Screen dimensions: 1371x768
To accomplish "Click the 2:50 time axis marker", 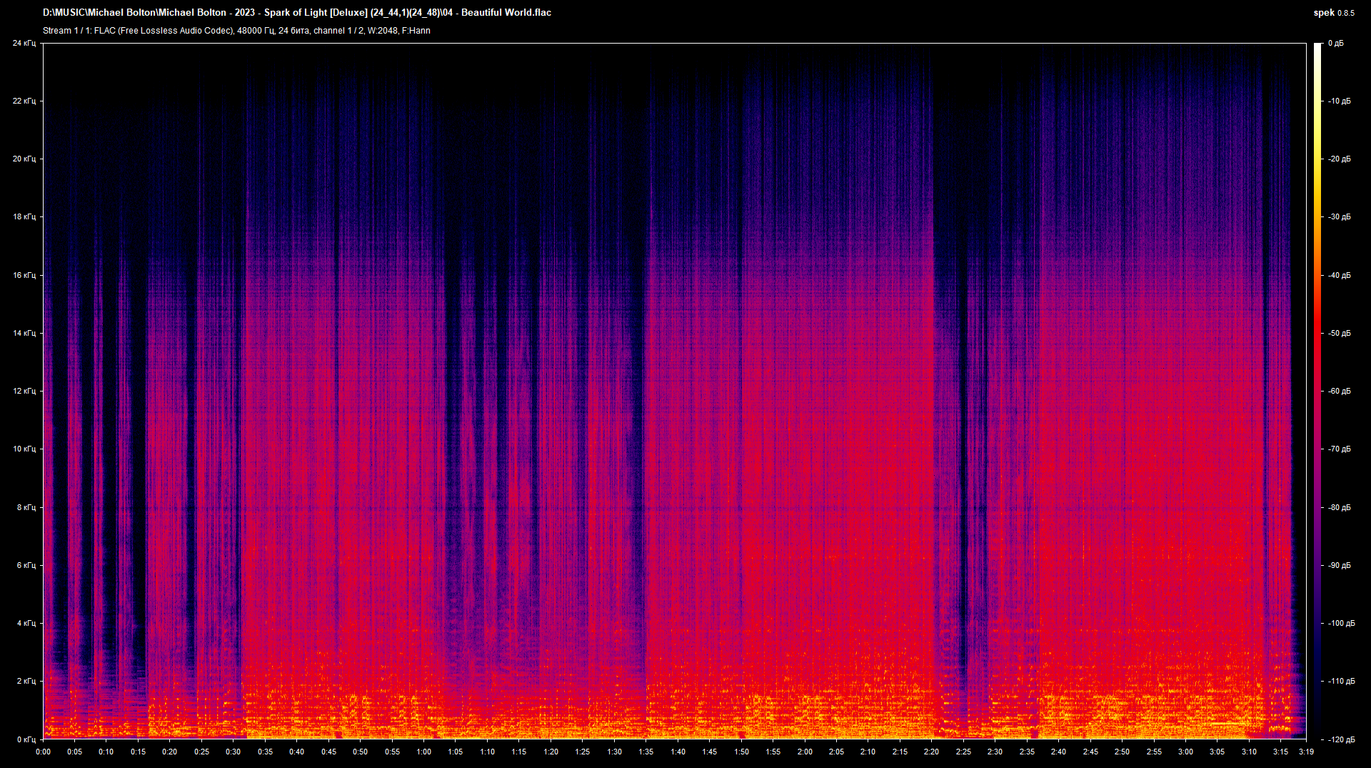I will (1122, 752).
